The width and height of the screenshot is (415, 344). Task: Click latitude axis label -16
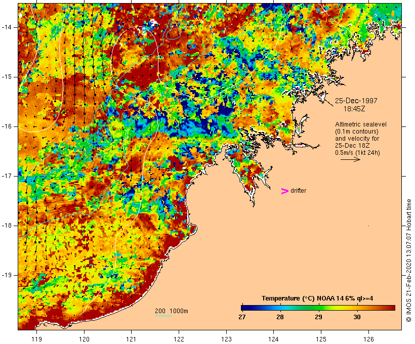pyautogui.click(x=7, y=126)
